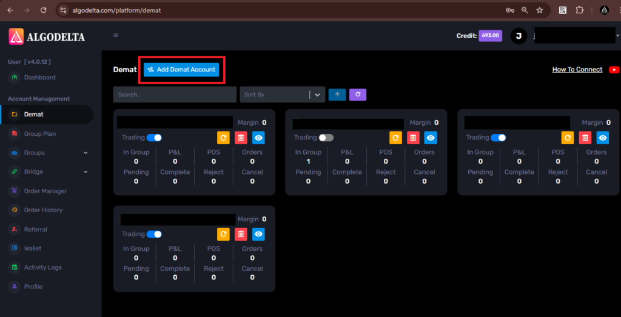The image size is (621, 317).
Task: Open Order Manager cart icon item
Action: tap(15, 191)
